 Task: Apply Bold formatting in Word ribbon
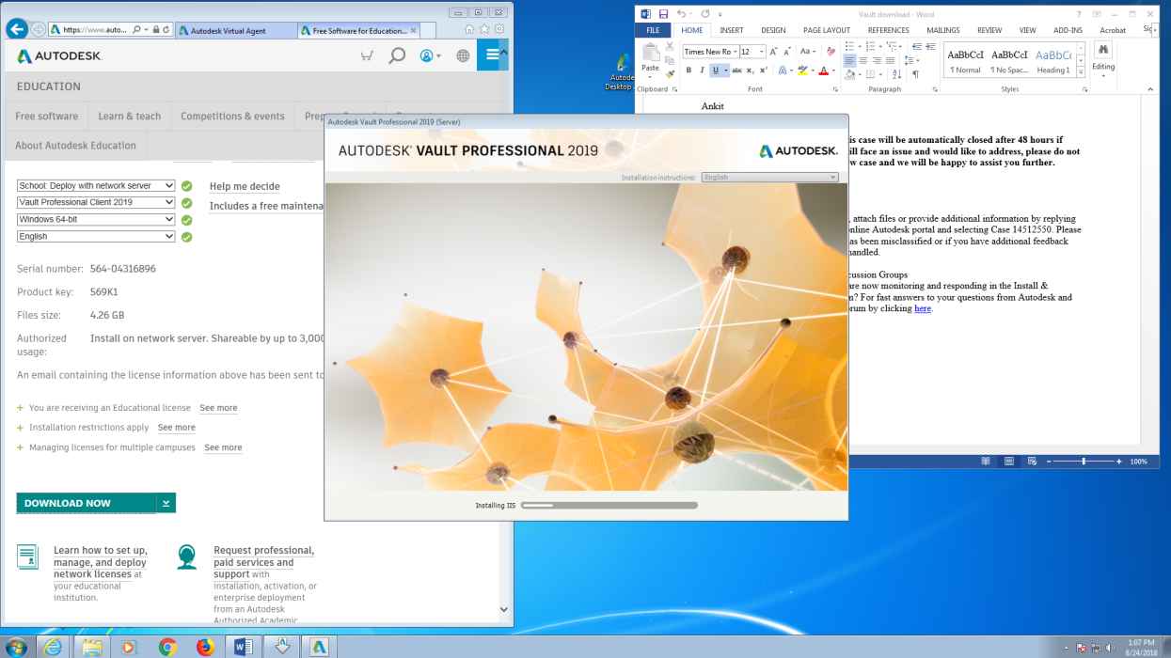688,70
